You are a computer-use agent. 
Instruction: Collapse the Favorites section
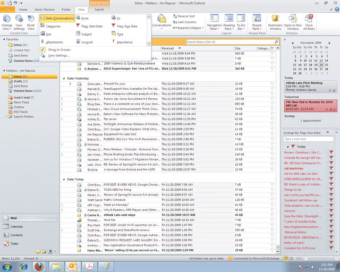tap(4, 39)
